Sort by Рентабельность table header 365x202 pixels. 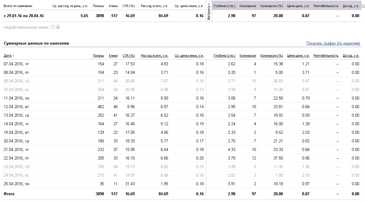(x=326, y=56)
